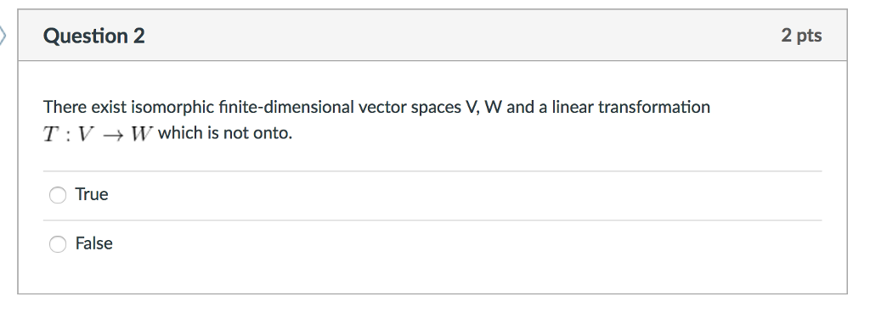Click the T : V → W math expression

pos(98,134)
